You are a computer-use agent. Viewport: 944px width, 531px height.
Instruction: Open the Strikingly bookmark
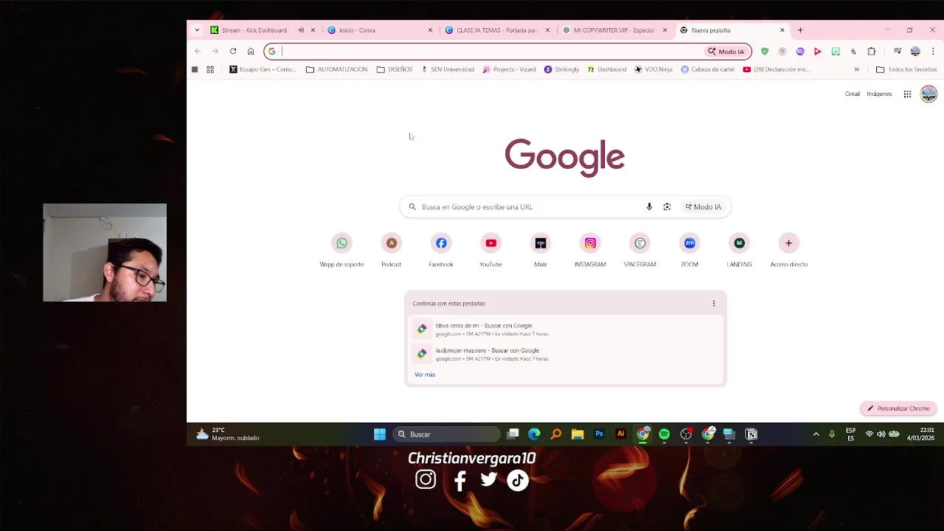pyautogui.click(x=561, y=69)
